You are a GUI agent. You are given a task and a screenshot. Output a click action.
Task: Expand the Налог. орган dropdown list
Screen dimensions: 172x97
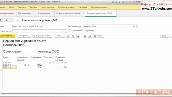click(63, 31)
